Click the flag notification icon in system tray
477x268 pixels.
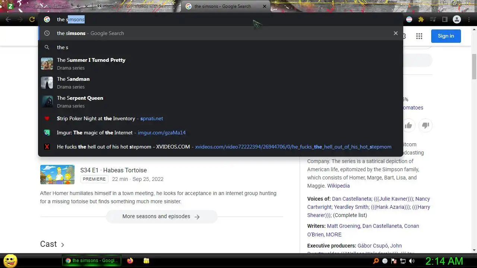tap(394, 261)
